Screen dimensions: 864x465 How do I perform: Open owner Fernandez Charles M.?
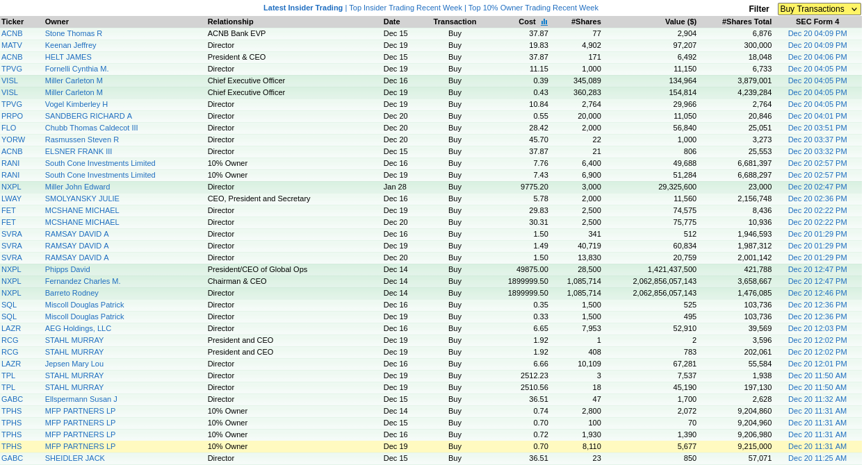[83, 281]
